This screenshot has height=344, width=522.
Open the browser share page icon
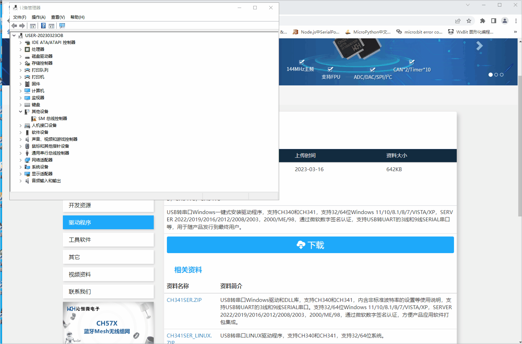(458, 21)
